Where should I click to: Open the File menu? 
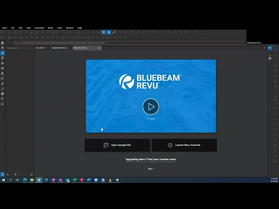point(13,28)
